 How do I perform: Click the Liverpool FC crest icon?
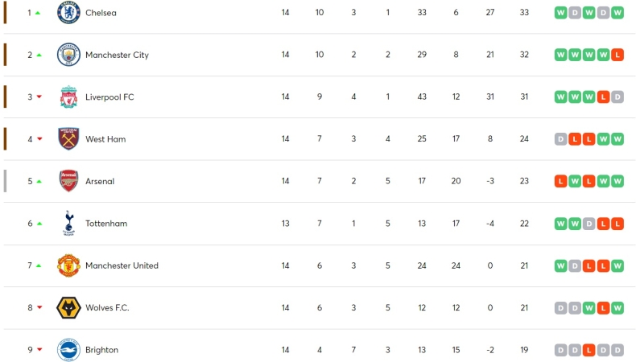point(68,97)
